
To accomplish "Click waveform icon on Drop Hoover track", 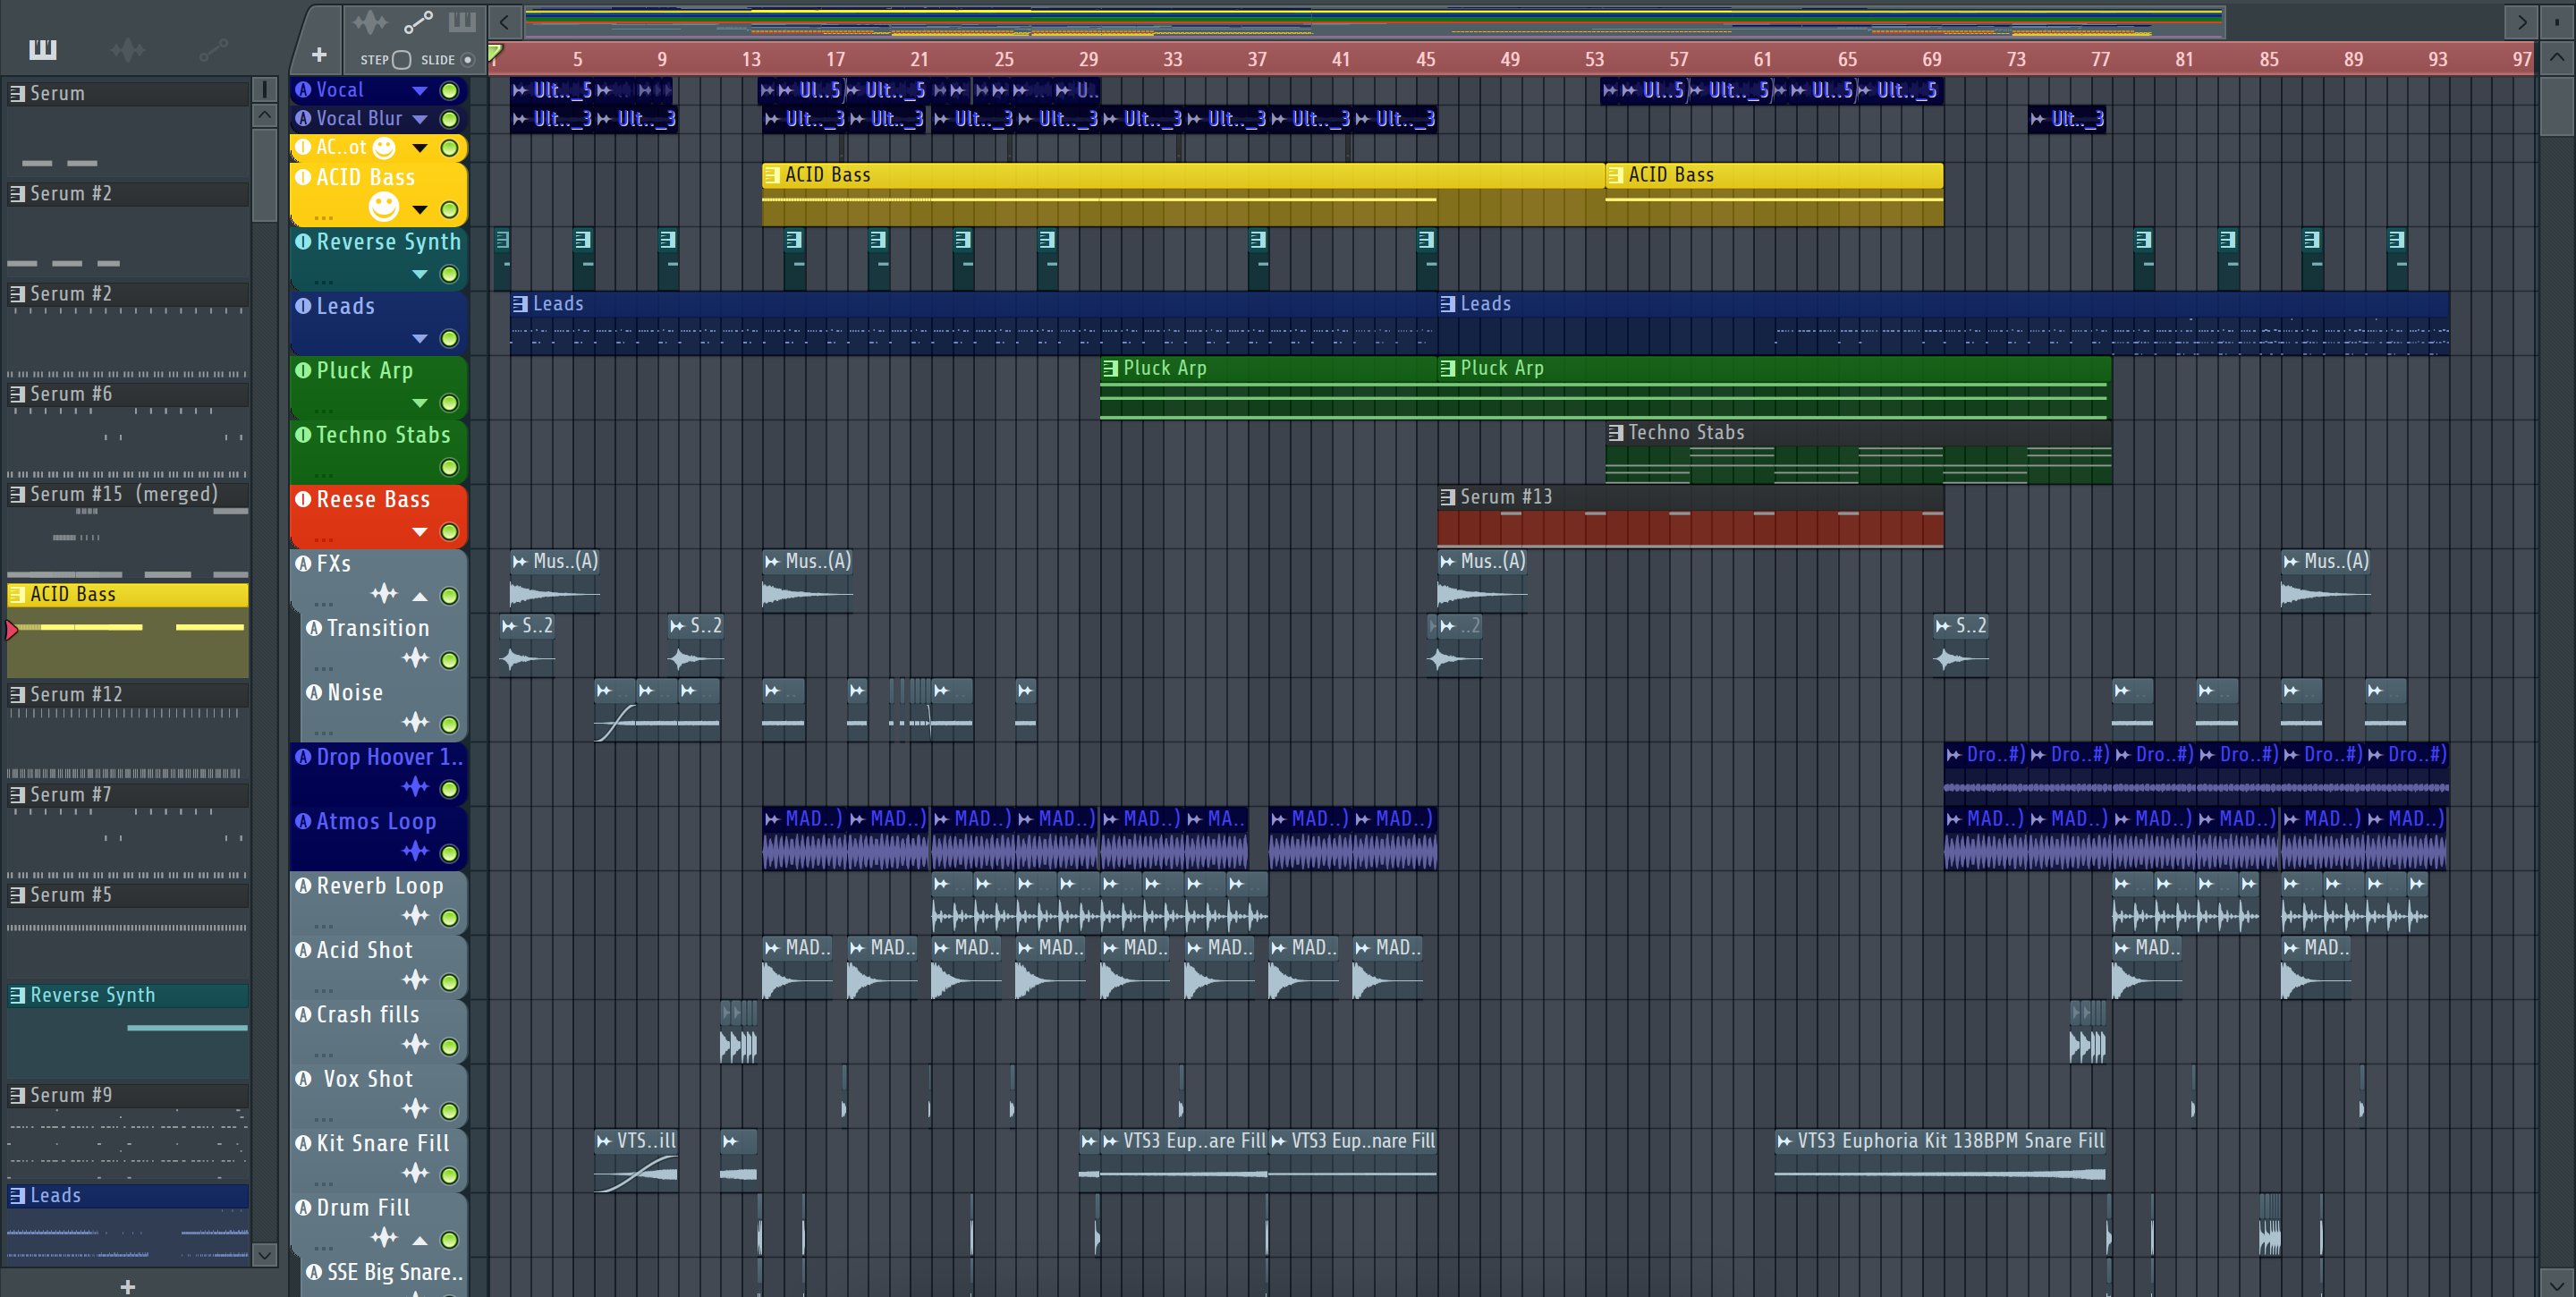I will (x=416, y=787).
